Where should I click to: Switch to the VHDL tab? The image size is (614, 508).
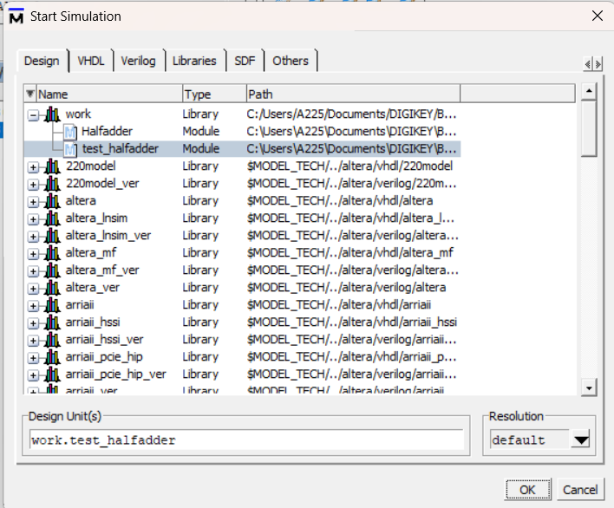click(x=90, y=61)
